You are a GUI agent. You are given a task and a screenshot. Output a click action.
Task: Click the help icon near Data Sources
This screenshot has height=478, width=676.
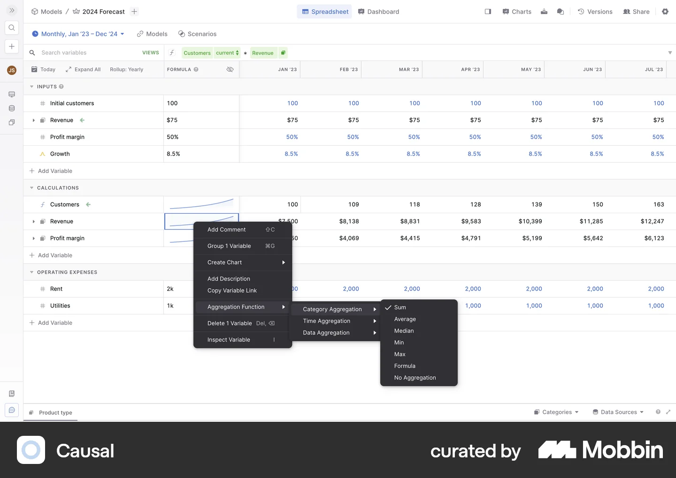point(658,412)
